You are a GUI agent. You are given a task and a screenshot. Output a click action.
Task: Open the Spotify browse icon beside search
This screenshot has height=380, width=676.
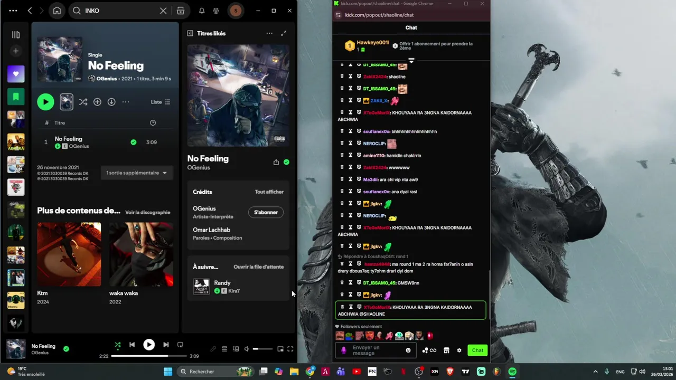click(181, 11)
